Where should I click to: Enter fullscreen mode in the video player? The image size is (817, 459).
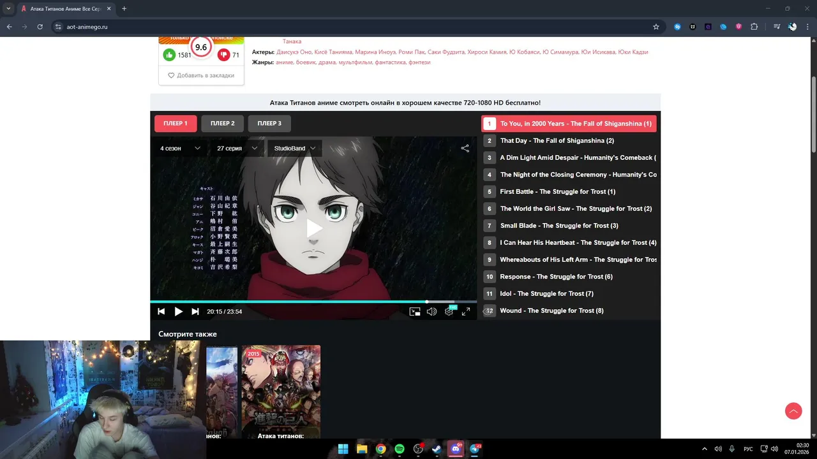point(466,312)
